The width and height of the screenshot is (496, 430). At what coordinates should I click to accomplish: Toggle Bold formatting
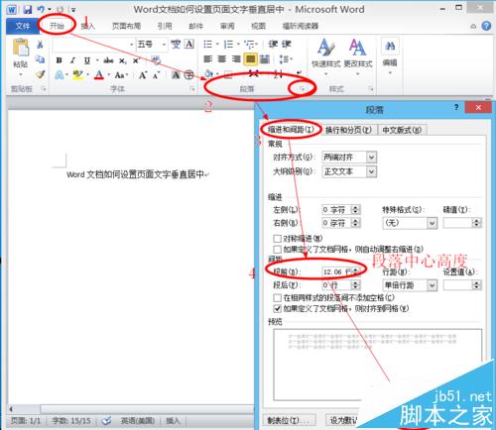click(60, 60)
